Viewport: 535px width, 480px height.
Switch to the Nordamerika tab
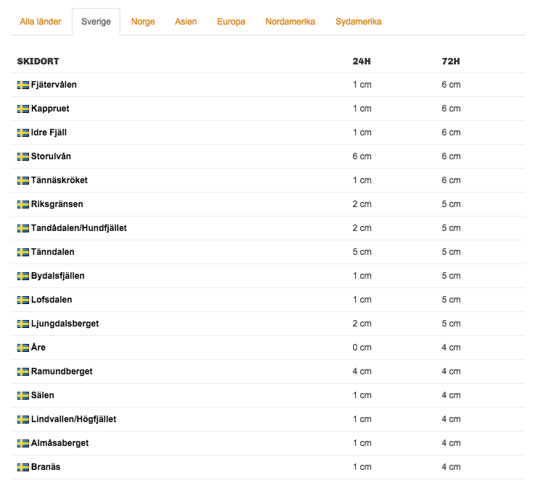(290, 22)
